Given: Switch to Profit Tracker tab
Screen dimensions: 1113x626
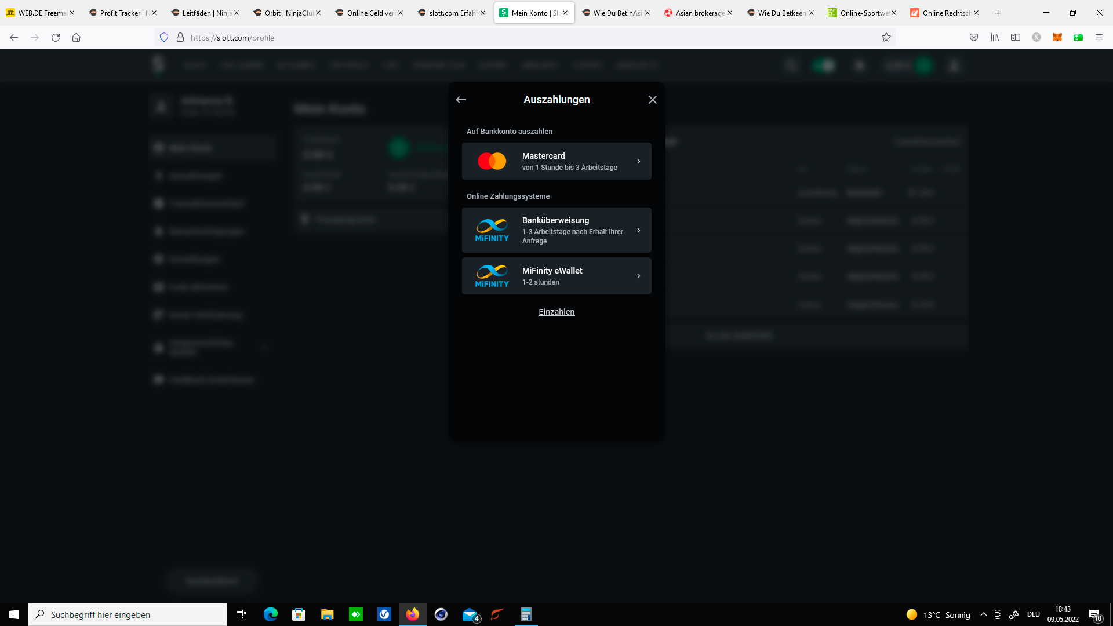Looking at the screenshot, I should click(122, 13).
